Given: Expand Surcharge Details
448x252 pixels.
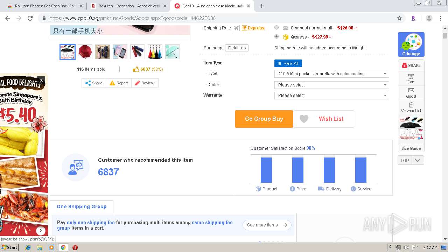Looking at the screenshot, I should point(237,48).
